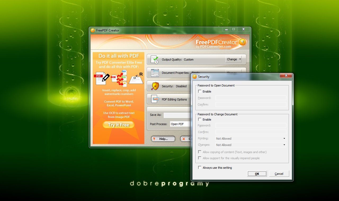Click the FreePDFCreator logo coin icon in banner
This screenshot has width=339, height=201.
coord(243,42)
